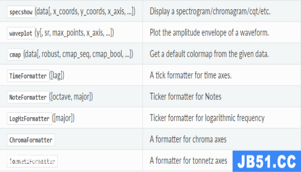The height and width of the screenshot is (172, 301).
Task: Open the ChromaFormatter class link
Action: pyautogui.click(x=31, y=140)
